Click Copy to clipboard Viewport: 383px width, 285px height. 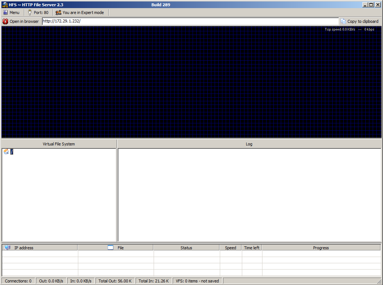[x=362, y=21]
